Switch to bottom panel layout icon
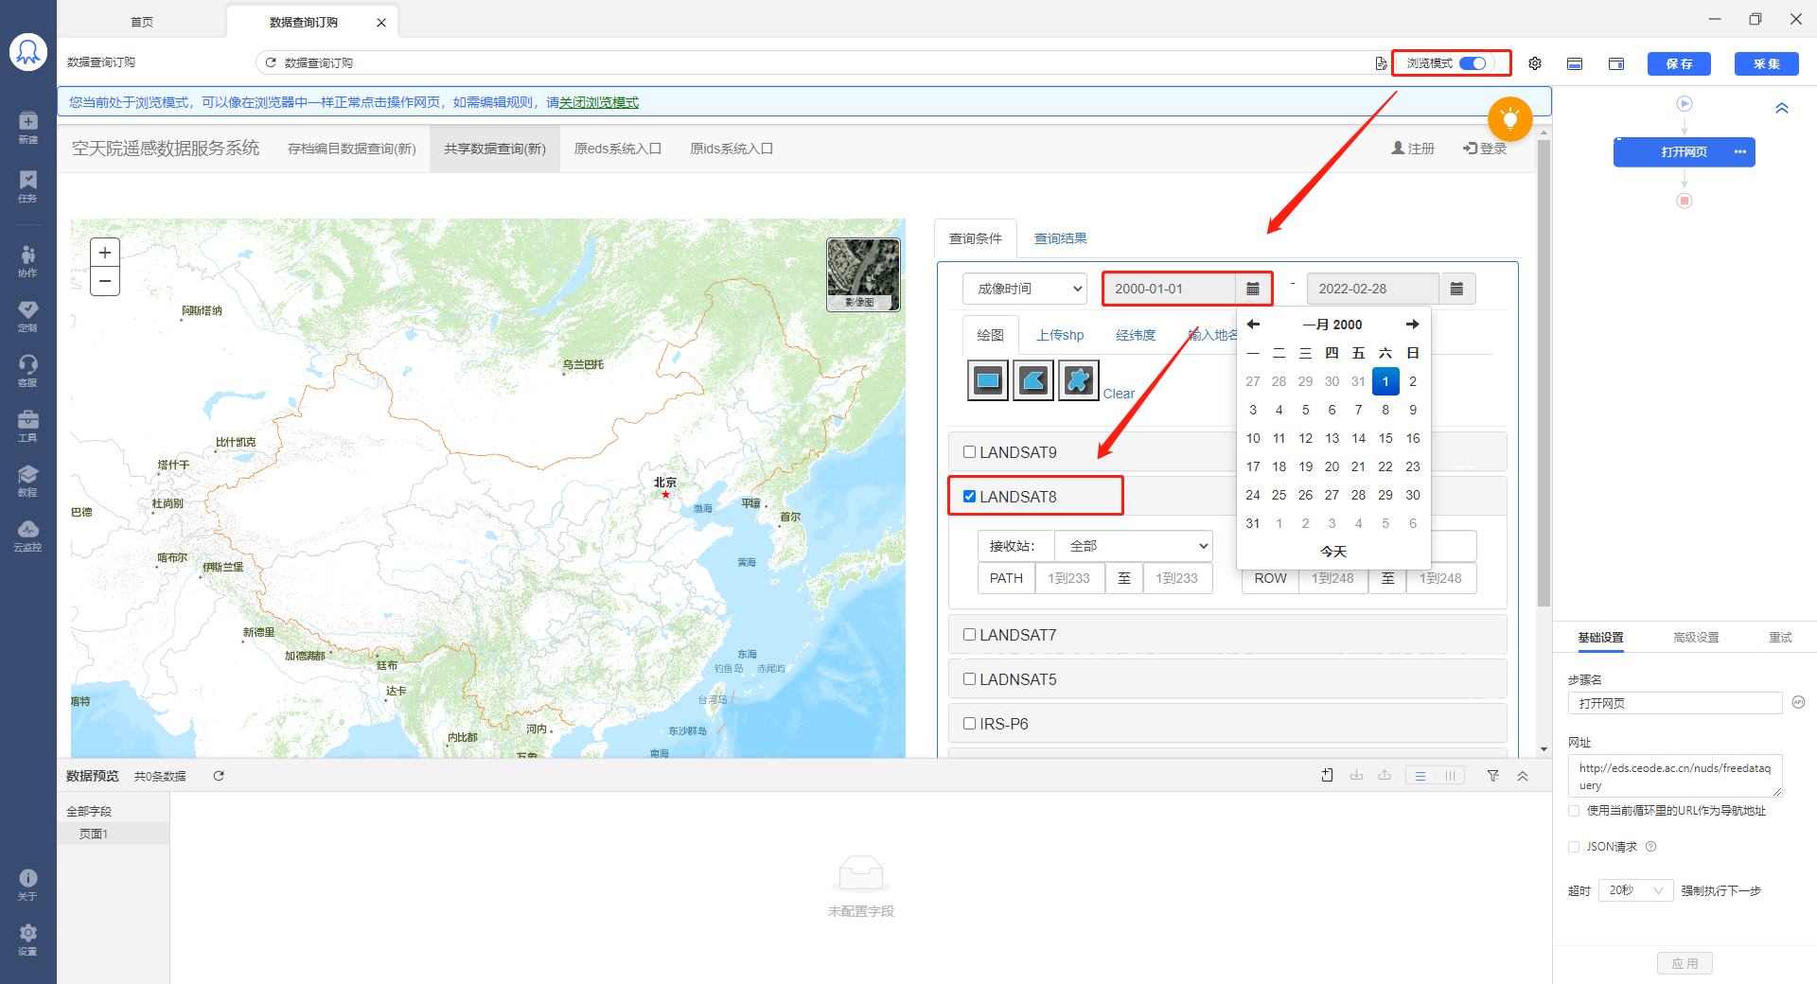1817x984 pixels. pos(1575,63)
